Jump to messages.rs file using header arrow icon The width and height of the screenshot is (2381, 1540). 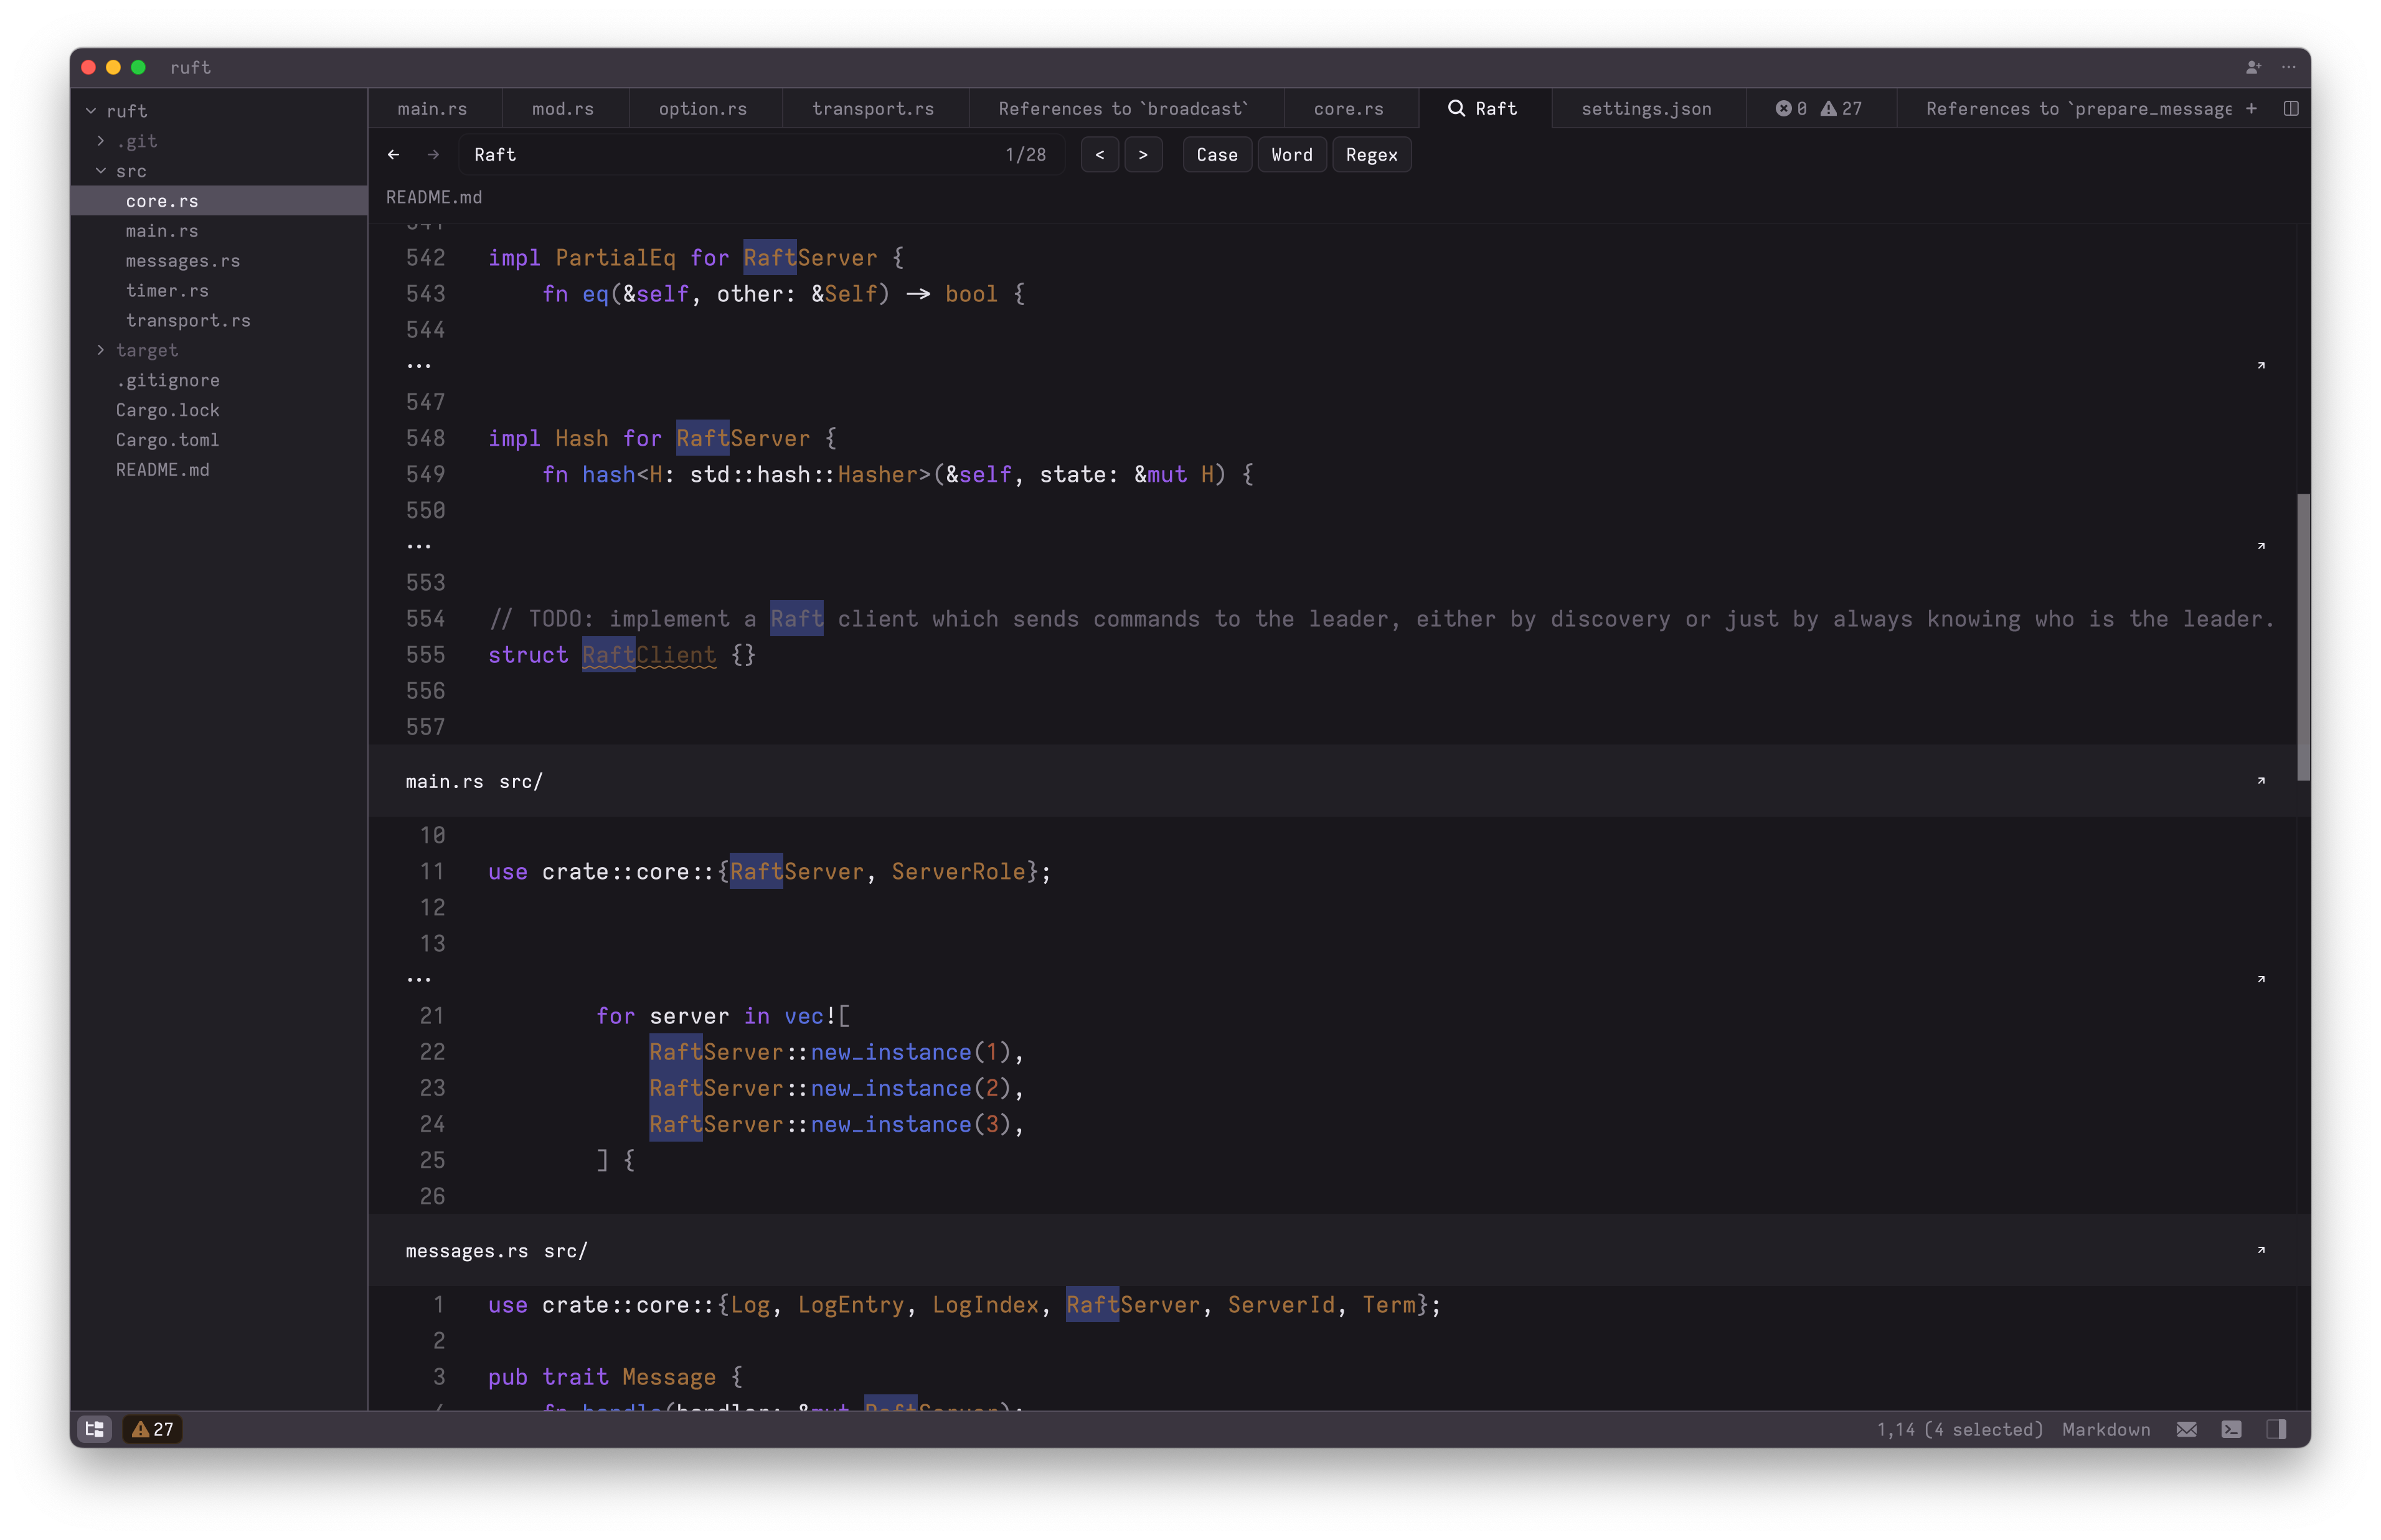pyautogui.click(x=2260, y=1251)
